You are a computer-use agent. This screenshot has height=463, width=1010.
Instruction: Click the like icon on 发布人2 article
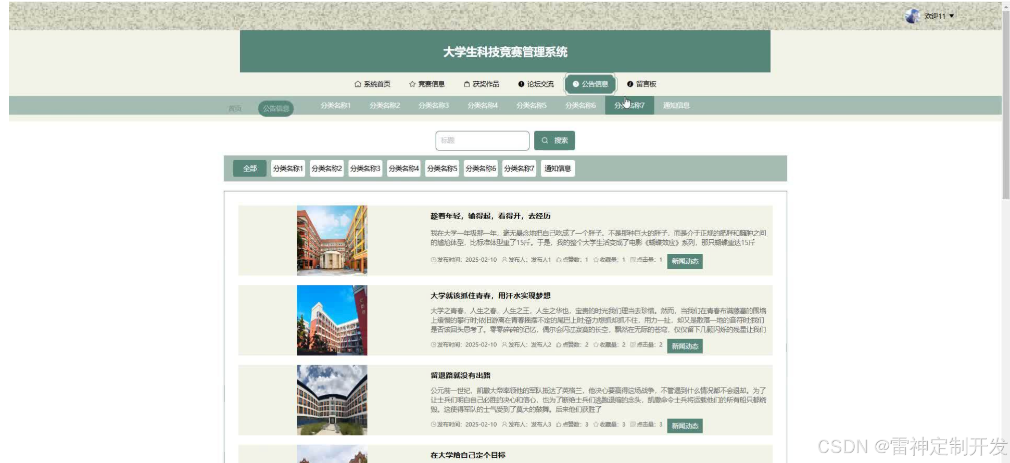tap(558, 344)
